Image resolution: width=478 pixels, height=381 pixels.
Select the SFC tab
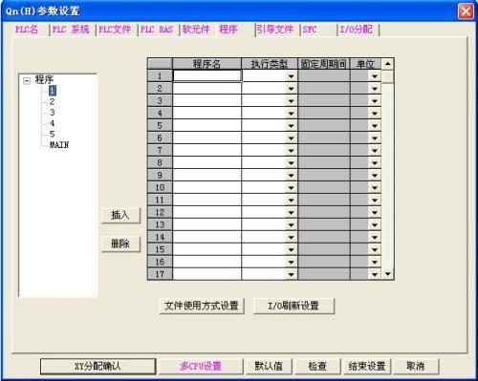coord(310,30)
